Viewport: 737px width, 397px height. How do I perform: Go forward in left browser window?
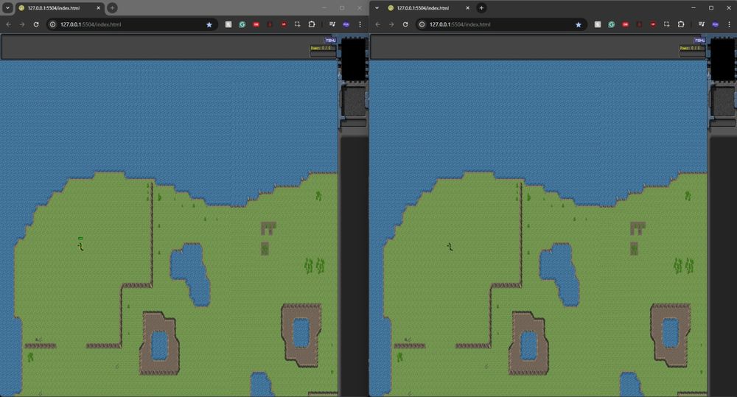point(22,24)
